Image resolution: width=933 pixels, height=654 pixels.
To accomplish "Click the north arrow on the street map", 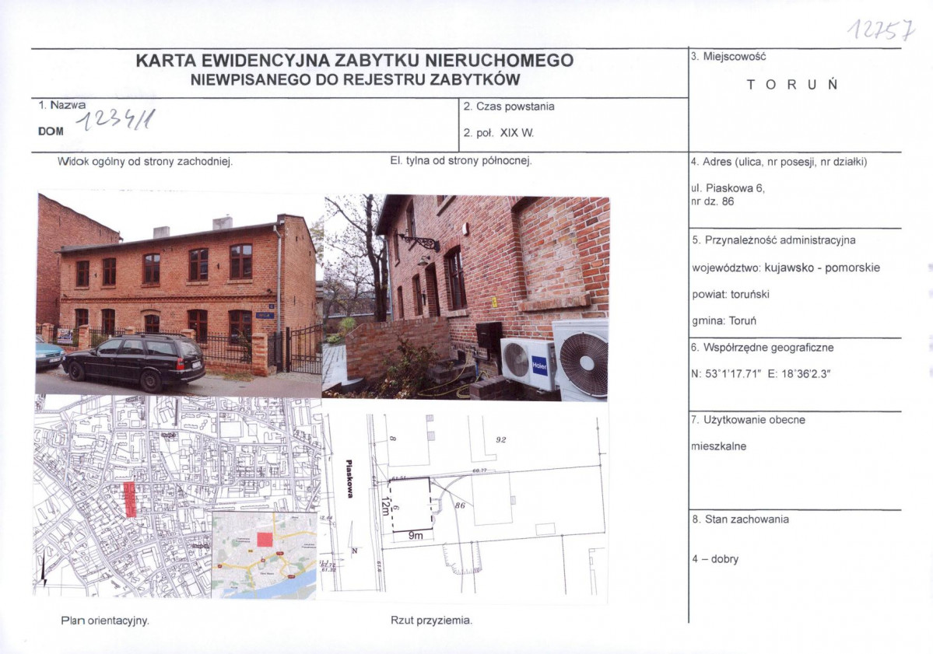I will click(44, 572).
